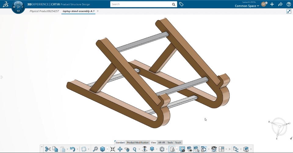Click the structure tree display icon

pos(236,149)
